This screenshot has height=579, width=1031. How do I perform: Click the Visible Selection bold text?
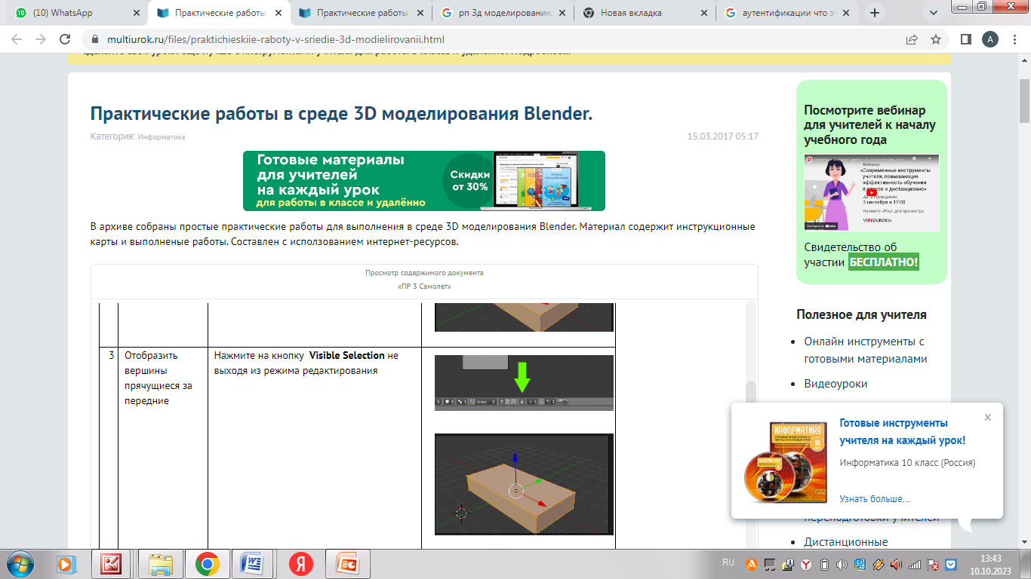347,355
